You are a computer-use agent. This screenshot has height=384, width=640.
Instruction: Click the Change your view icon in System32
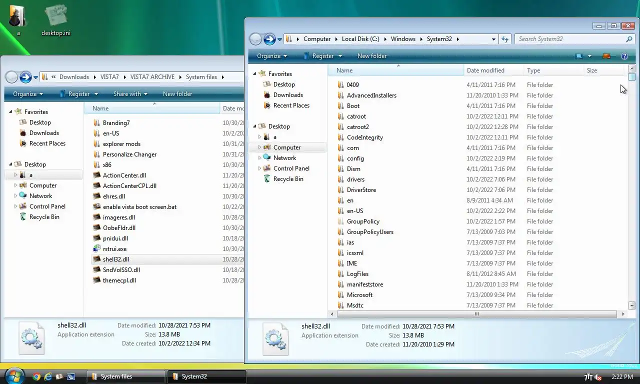(x=579, y=56)
